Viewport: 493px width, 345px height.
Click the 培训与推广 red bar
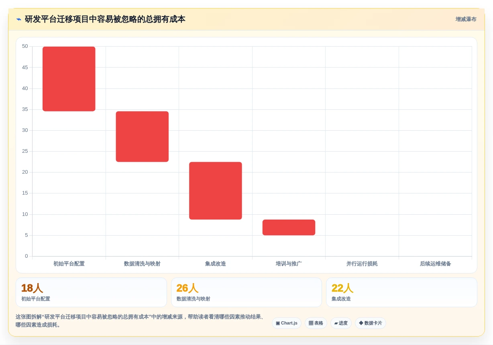coord(289,228)
